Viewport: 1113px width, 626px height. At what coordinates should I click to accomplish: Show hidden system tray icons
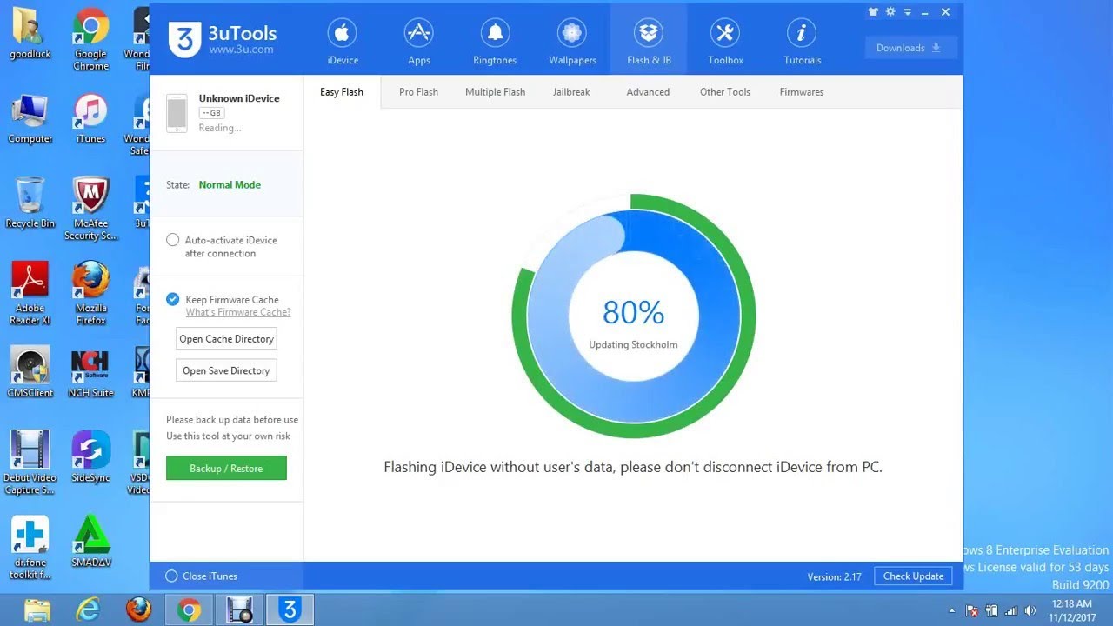952,610
